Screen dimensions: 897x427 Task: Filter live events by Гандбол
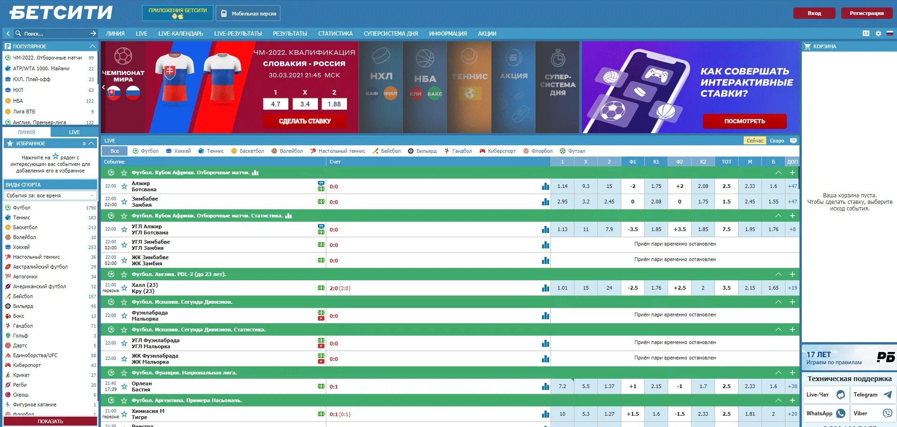coord(458,151)
